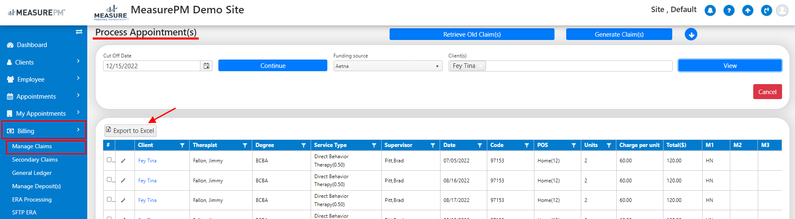Screen dimensions: 795x219
Task: Click the M1 column header
Action: [716, 145]
